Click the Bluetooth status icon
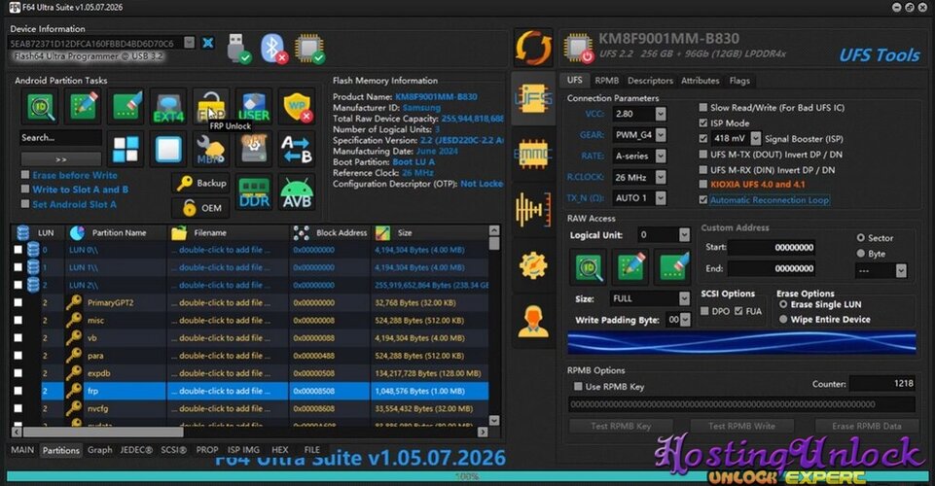 (273, 48)
